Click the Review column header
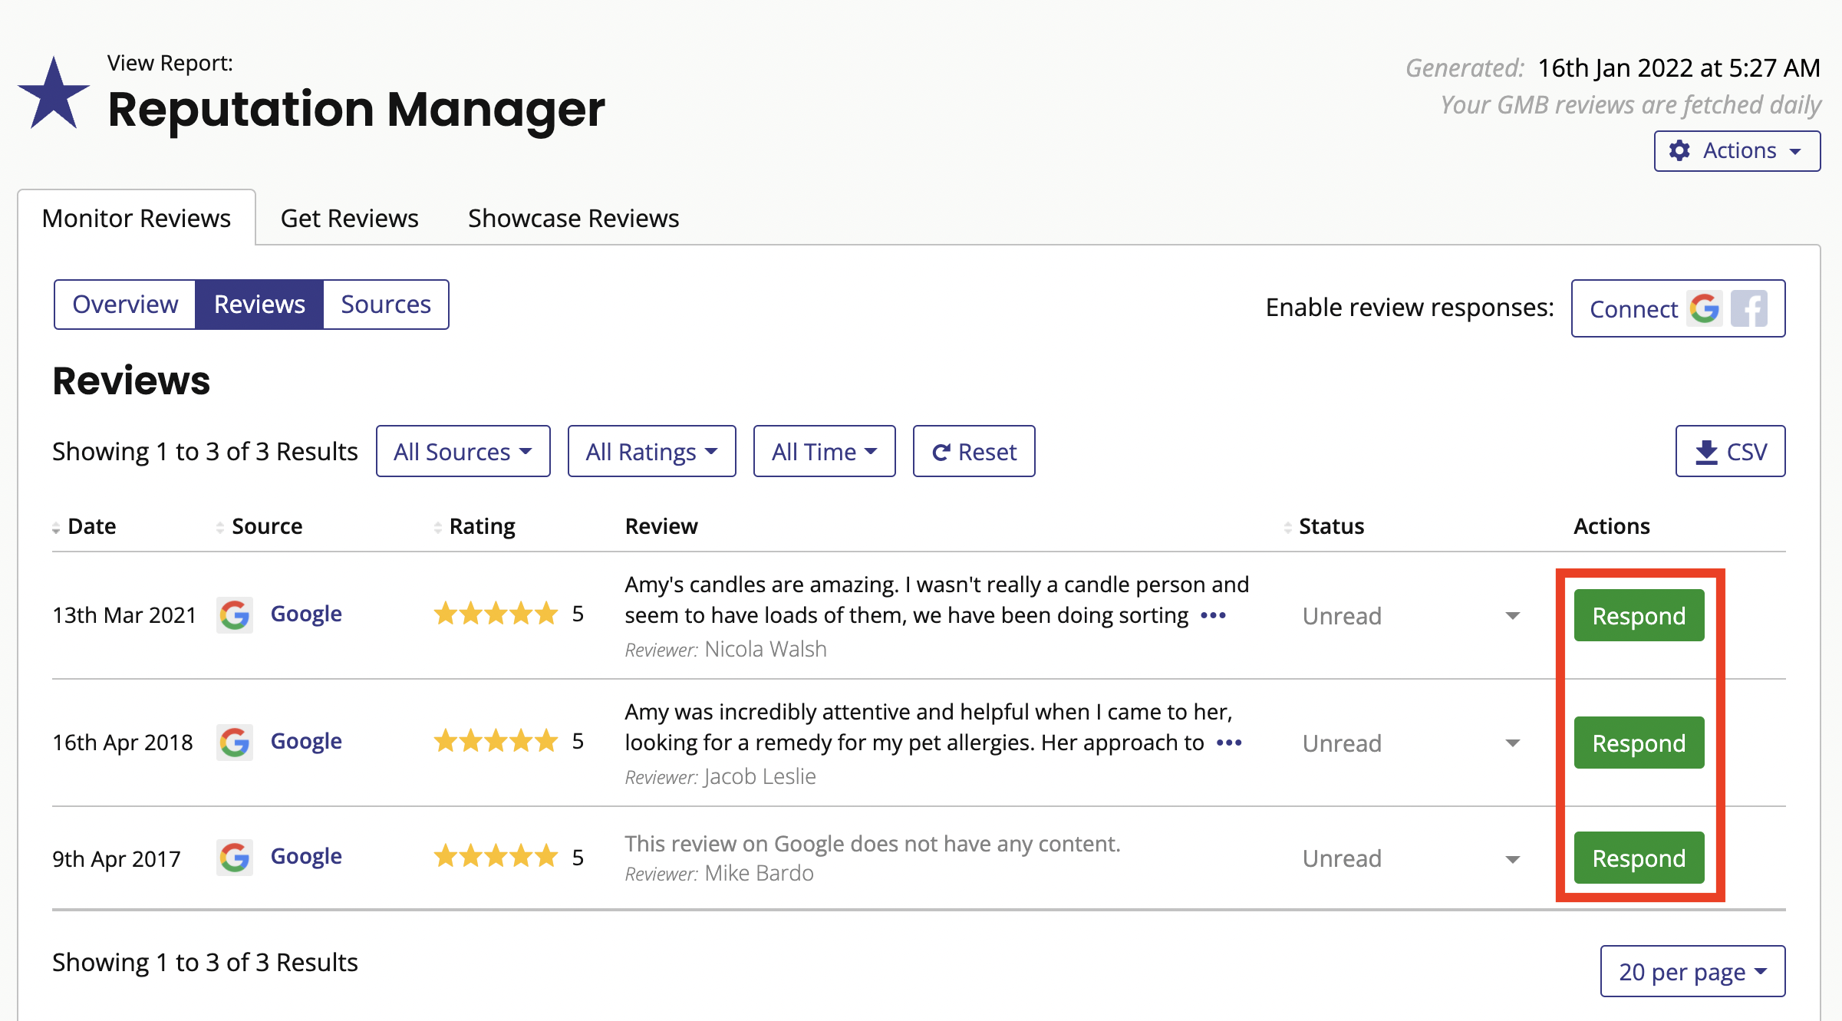The image size is (1842, 1021). point(661,526)
